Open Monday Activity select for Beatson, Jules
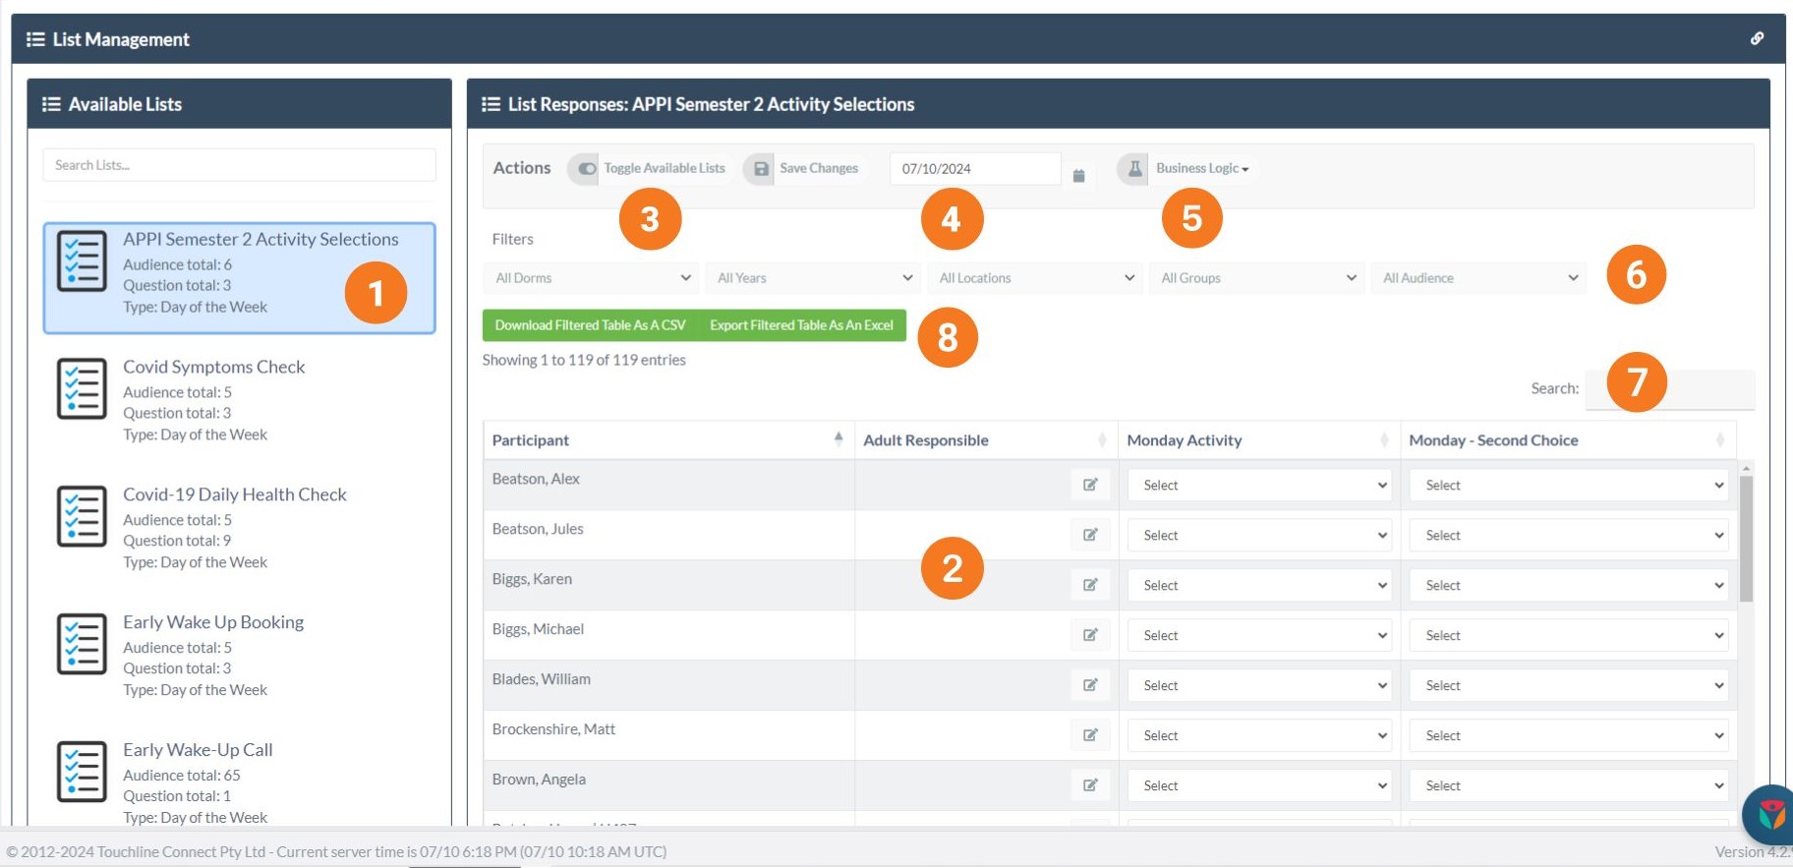Screen dimensions: 1793x868 [1259, 536]
